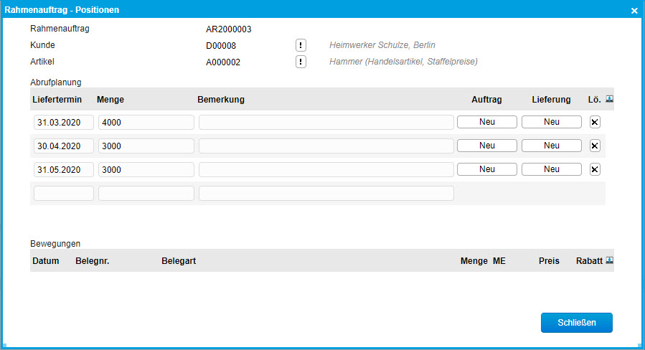Create new Lieferung for 31.05.2020

pyautogui.click(x=552, y=169)
